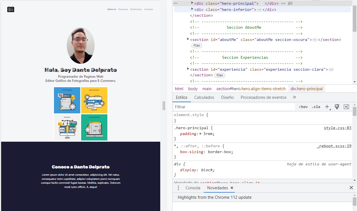Click the Conoce a Dante Delprato heading
The height and width of the screenshot is (211, 357).
[x=81, y=167]
